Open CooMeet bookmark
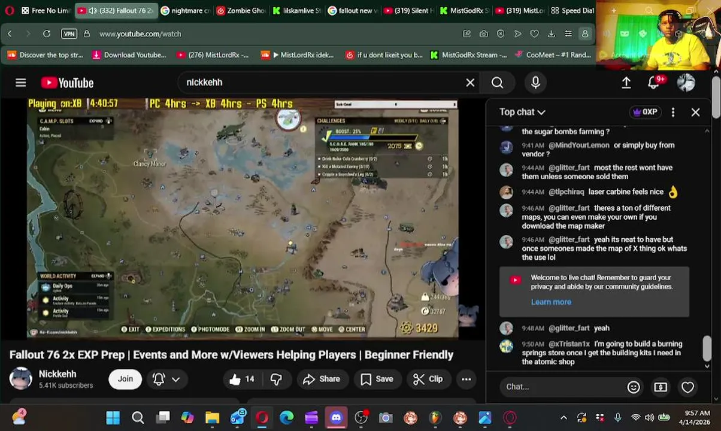This screenshot has width=721, height=431. pyautogui.click(x=552, y=55)
